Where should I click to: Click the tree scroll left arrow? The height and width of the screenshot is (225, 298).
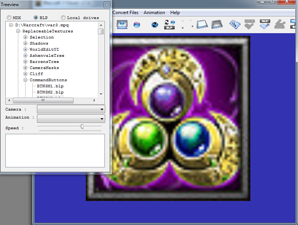coord(9,100)
